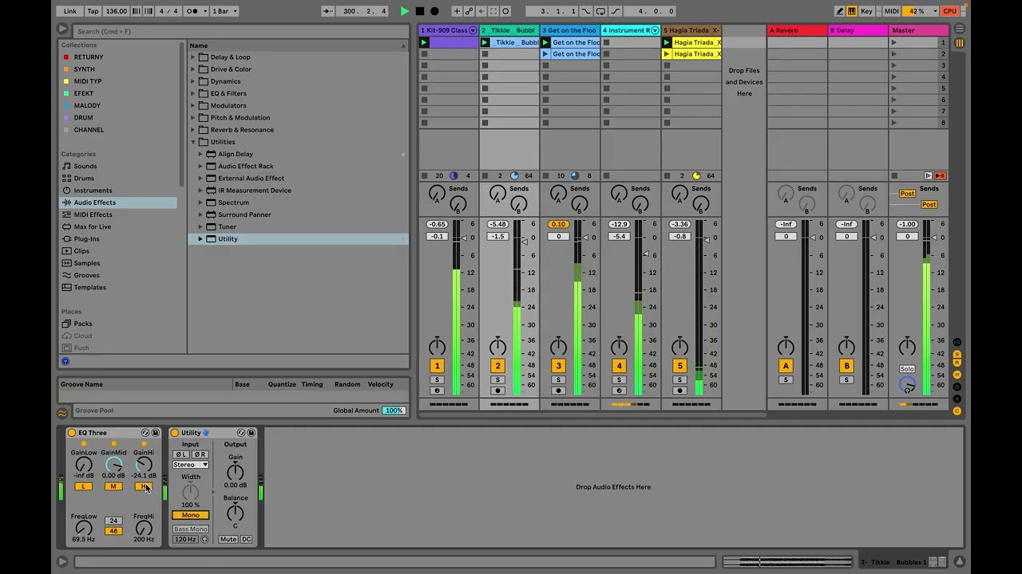The height and width of the screenshot is (574, 1022).
Task: Launch Master scene 1
Action: coord(894,42)
